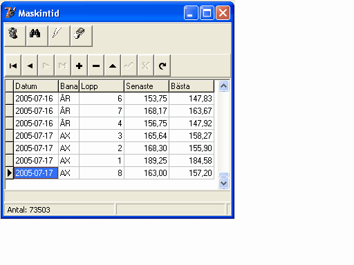Select the Senaste value 189,25
354x265 pixels.
pyautogui.click(x=147, y=161)
